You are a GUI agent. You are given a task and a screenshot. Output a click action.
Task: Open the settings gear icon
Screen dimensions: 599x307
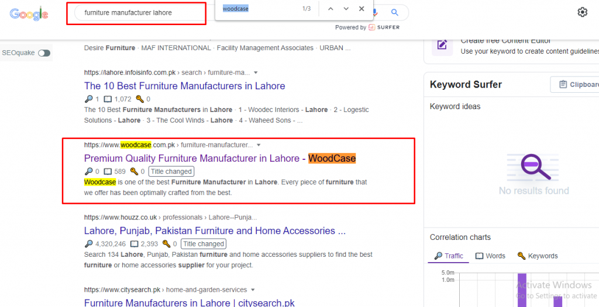point(582,12)
